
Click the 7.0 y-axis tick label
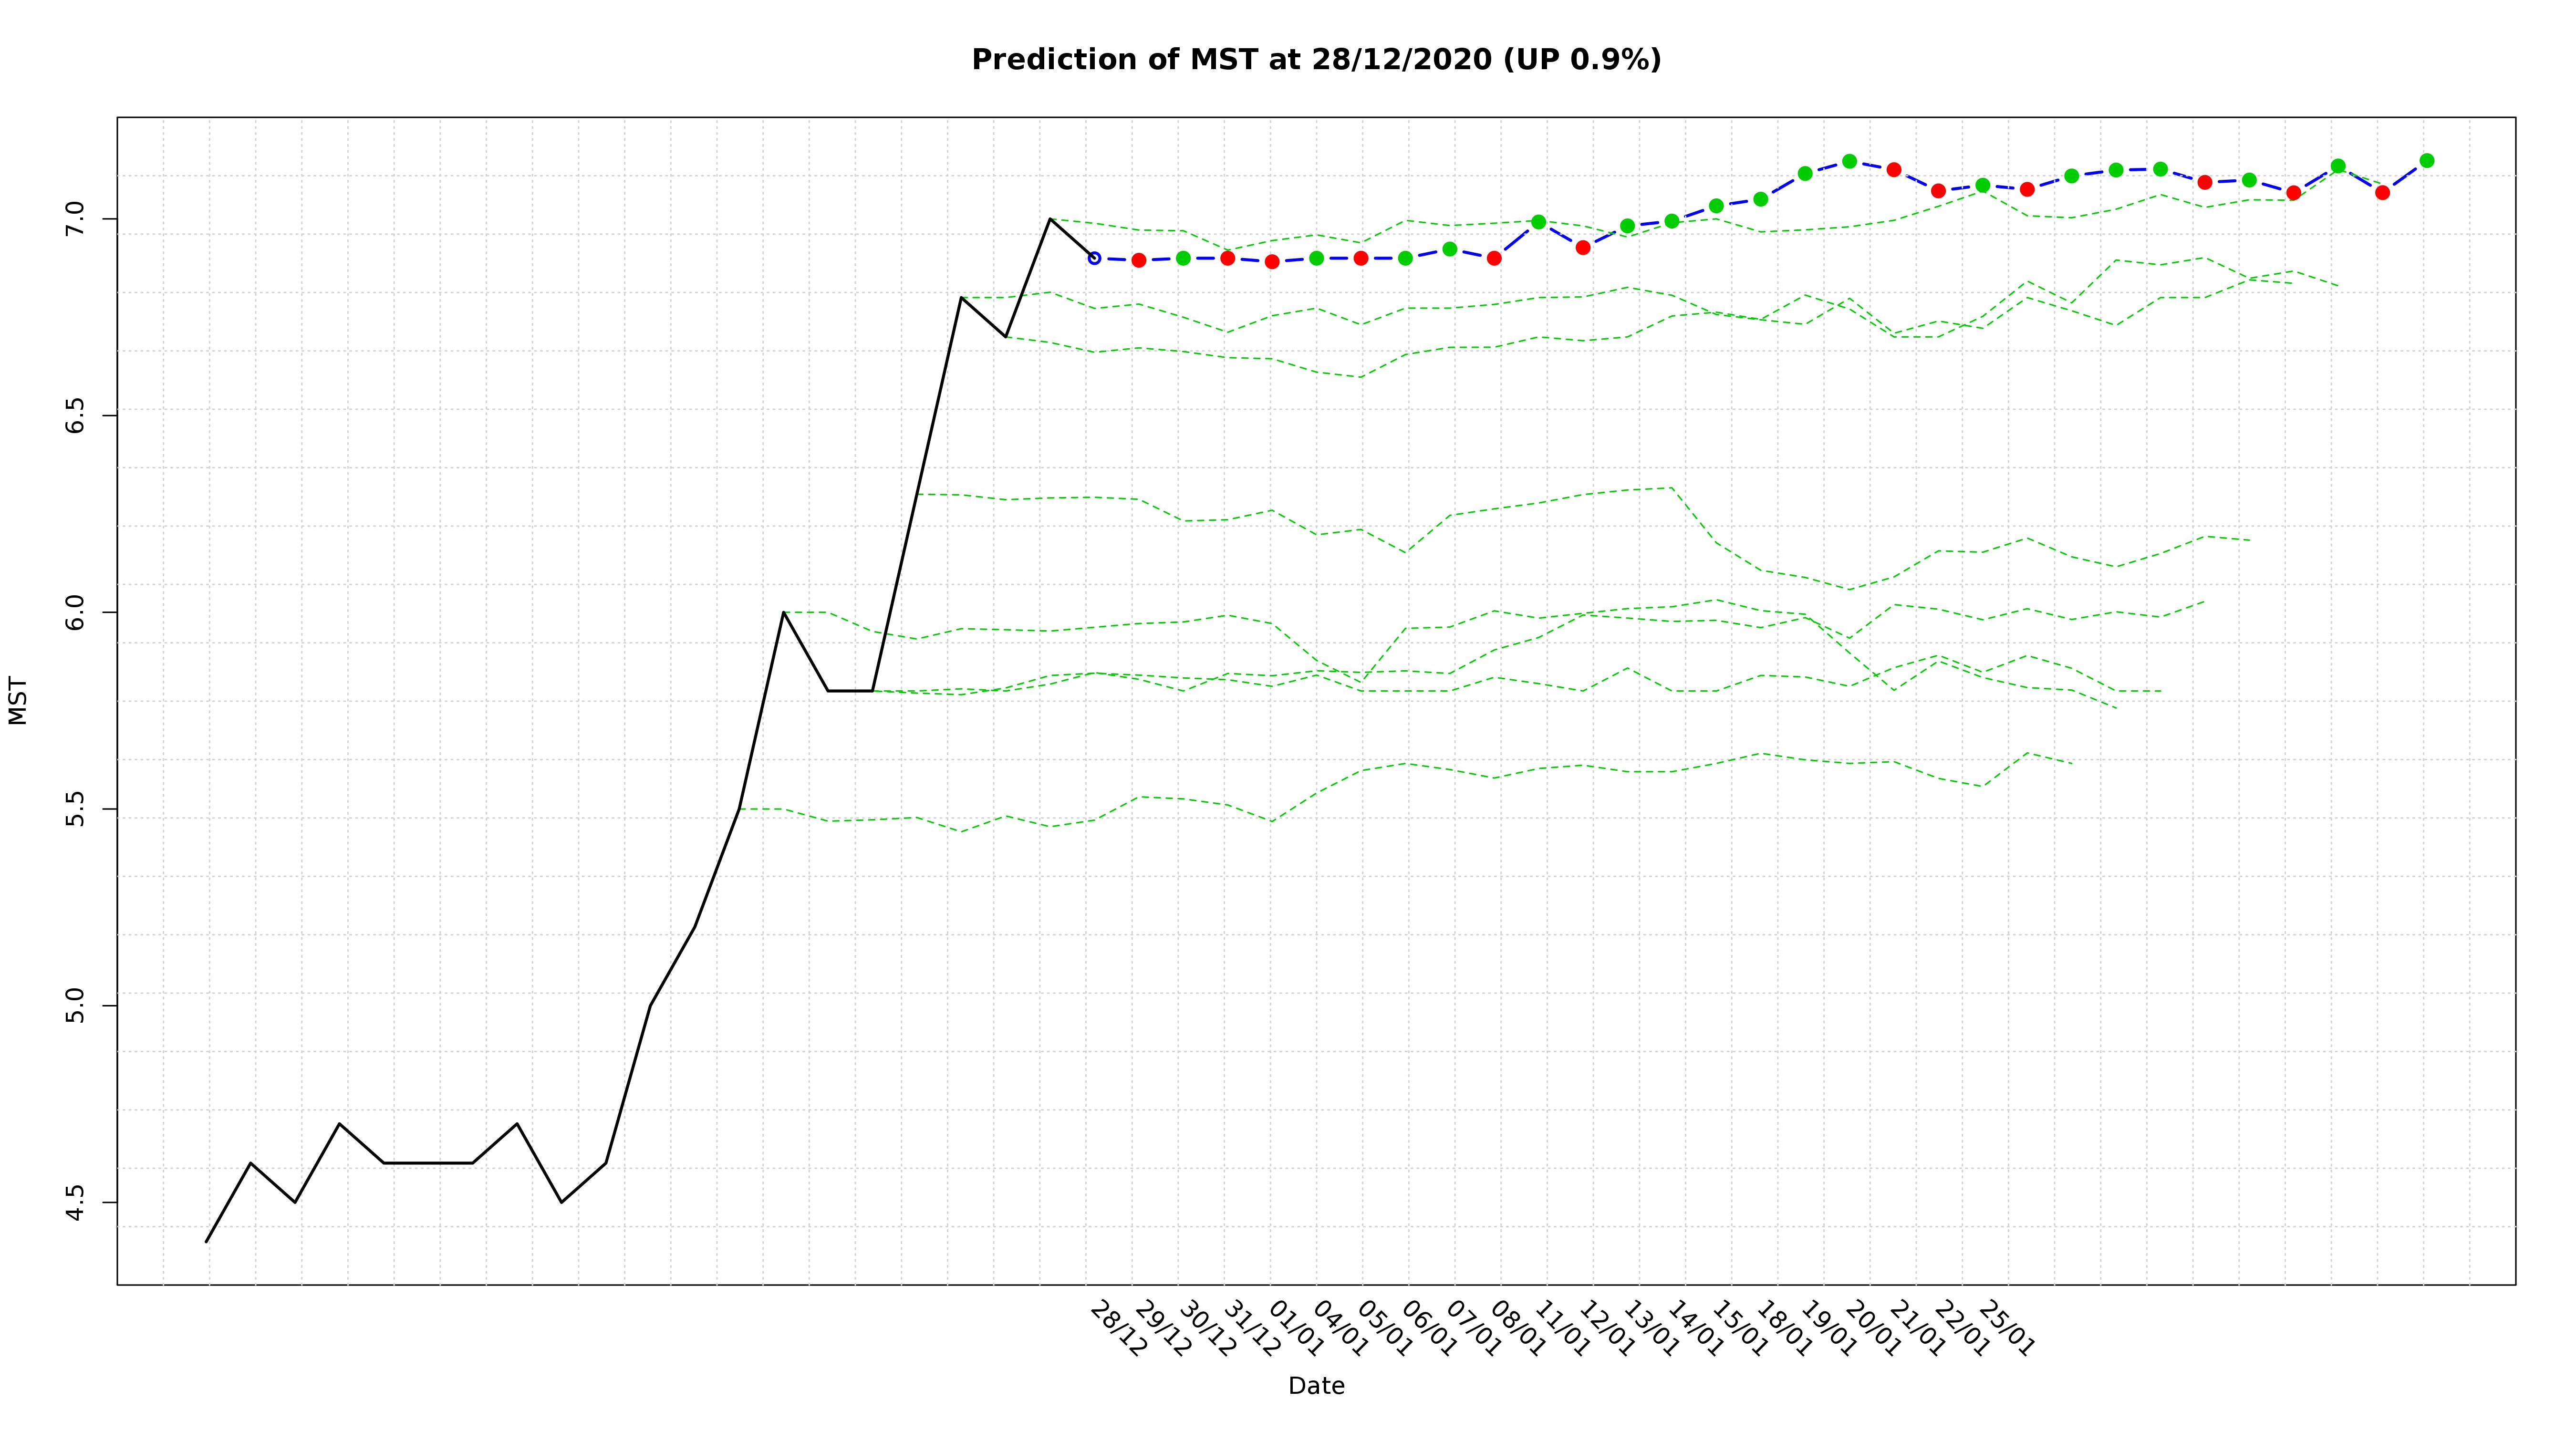click(76, 218)
